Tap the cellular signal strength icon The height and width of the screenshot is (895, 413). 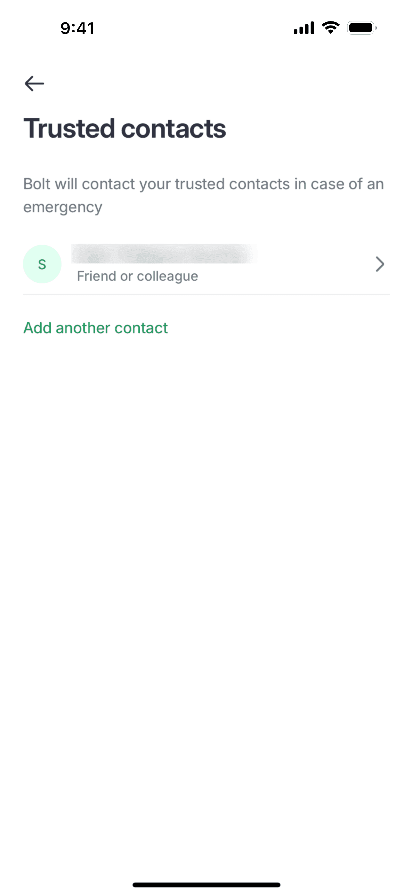coord(304,28)
